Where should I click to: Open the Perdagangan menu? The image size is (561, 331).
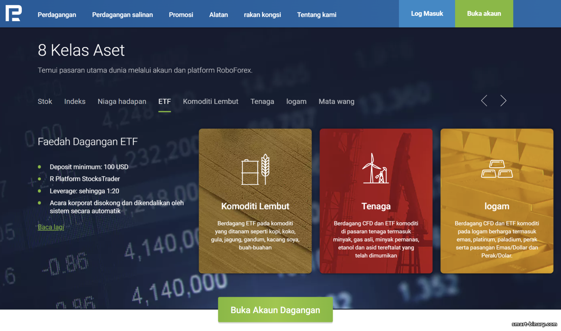[x=57, y=15]
